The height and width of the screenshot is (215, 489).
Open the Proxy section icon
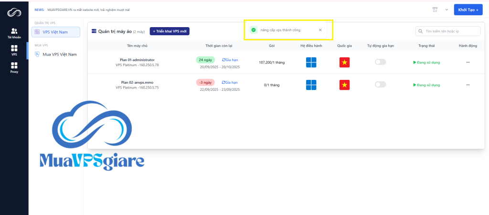pyautogui.click(x=14, y=67)
